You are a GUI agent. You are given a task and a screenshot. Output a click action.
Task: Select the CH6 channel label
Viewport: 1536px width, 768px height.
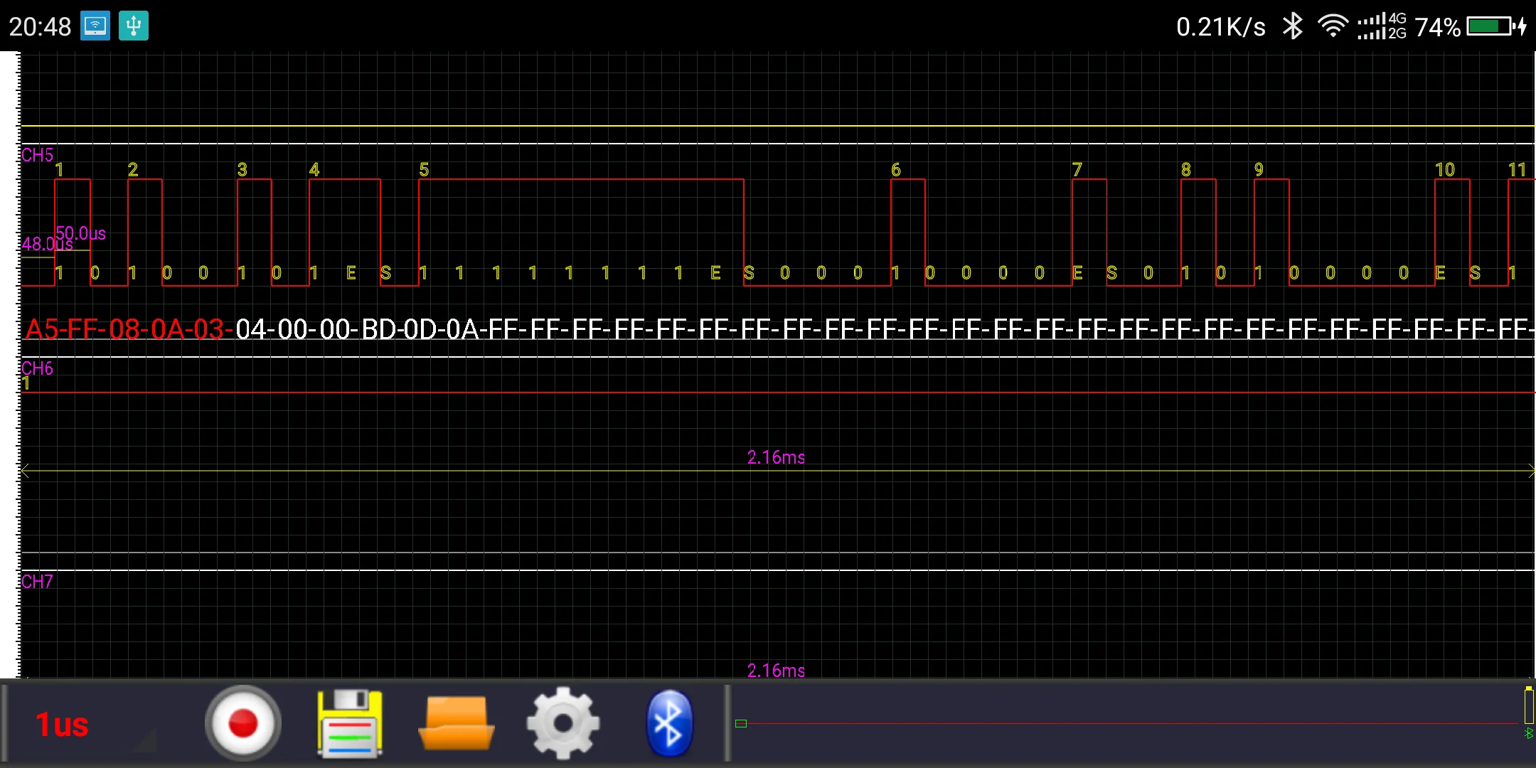click(37, 368)
